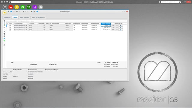
Task: Click the printer icon in the list sidebar
Action: pyautogui.click(x=4, y=21)
